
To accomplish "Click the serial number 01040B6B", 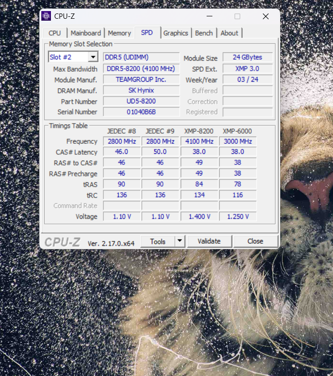I will tap(141, 112).
